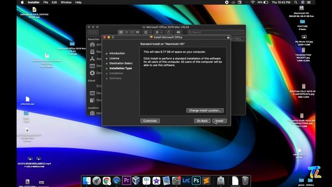332x187 pixels.
Task: Open the File menu
Action: [46, 2]
